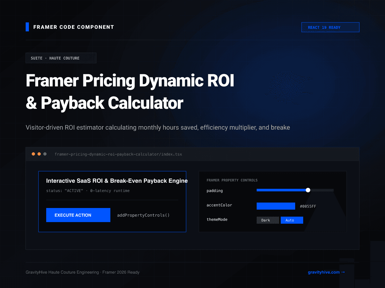Select the SUITE · HAUTE COUTURE tag

[61, 58]
